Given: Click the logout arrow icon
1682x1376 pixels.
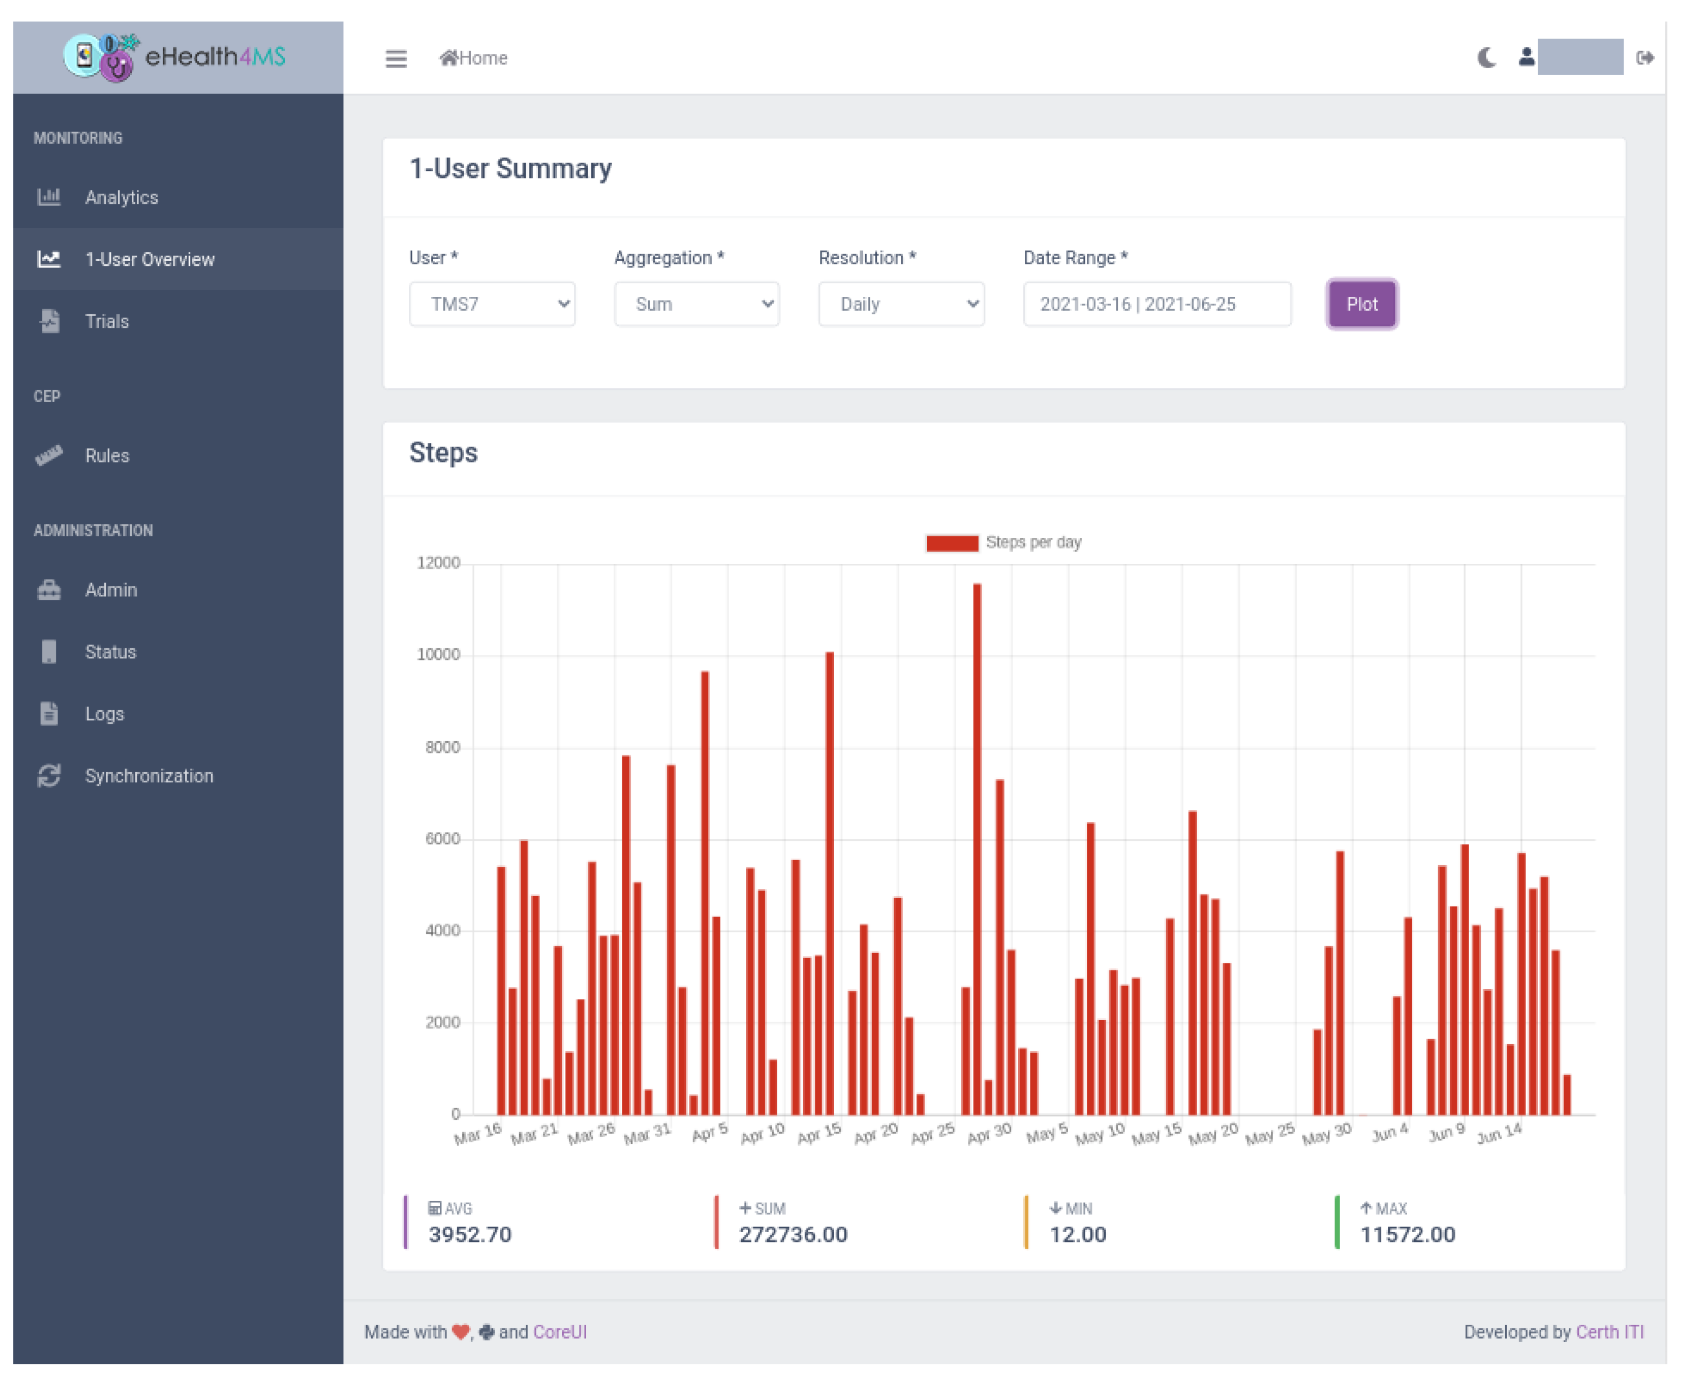Looking at the screenshot, I should tap(1645, 58).
